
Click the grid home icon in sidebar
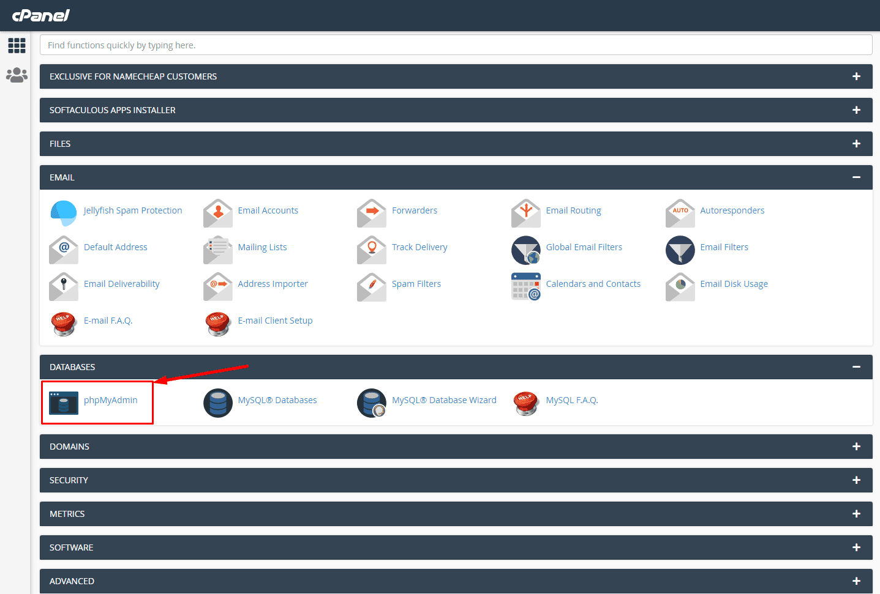pos(17,45)
